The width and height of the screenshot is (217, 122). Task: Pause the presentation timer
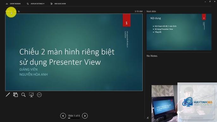tap(15, 11)
